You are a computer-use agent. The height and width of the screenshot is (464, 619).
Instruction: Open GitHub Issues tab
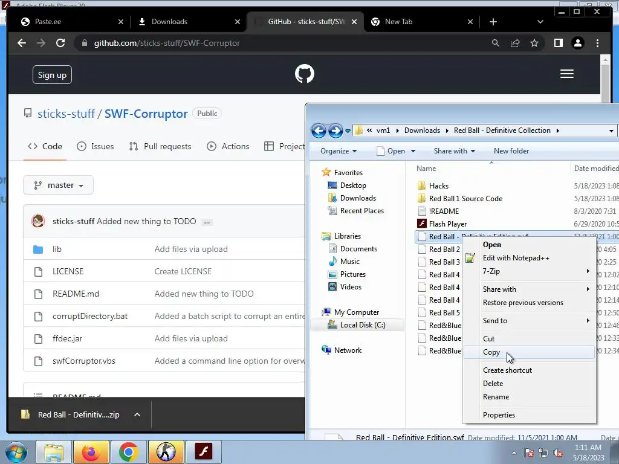(x=95, y=146)
